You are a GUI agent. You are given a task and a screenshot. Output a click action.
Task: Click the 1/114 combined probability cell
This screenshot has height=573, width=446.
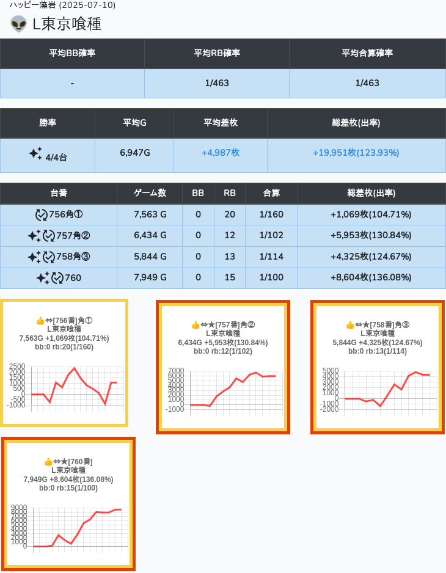pos(271,257)
